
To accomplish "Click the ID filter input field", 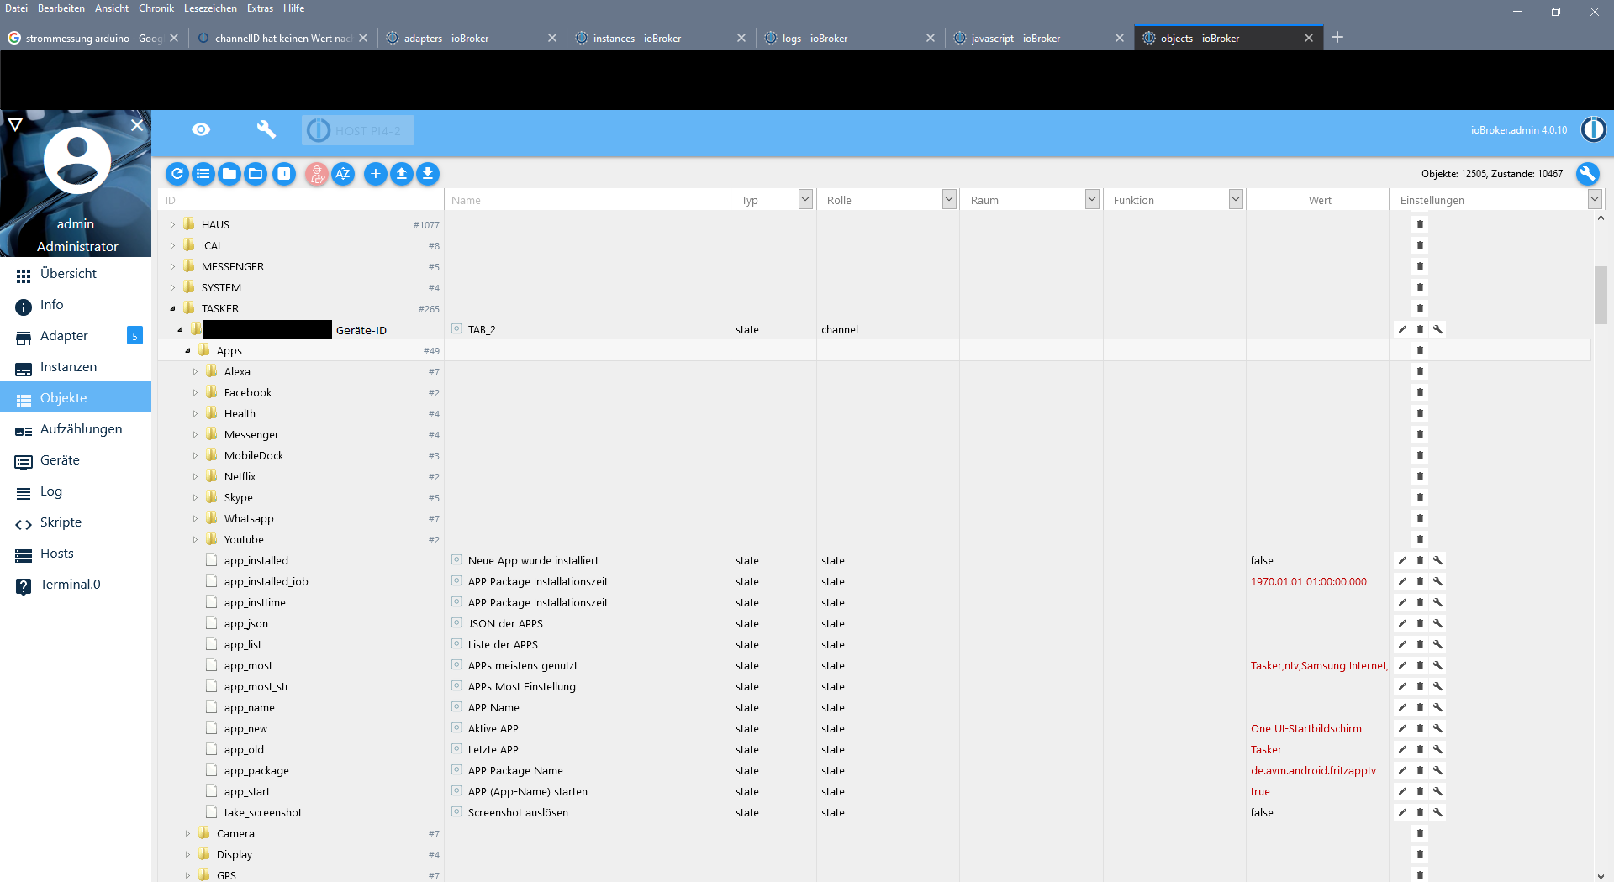I will tap(301, 200).
